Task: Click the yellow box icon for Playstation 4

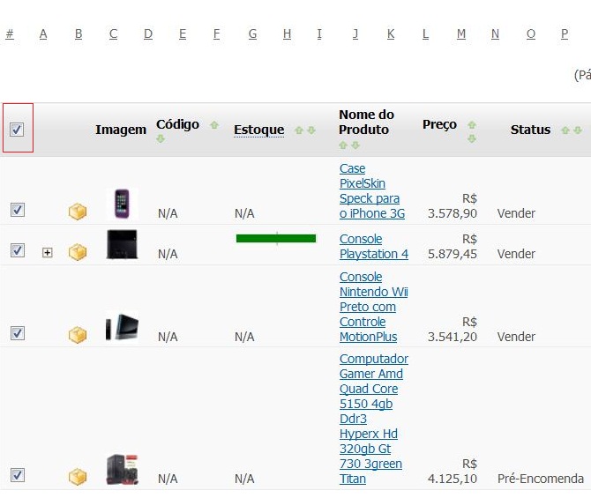Action: pyautogui.click(x=78, y=252)
